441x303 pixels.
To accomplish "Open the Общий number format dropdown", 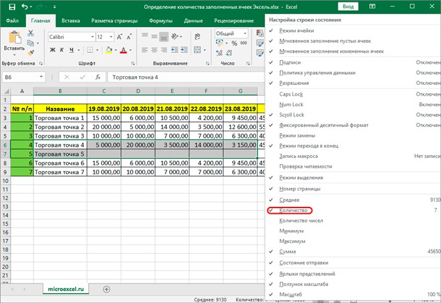I will click(245, 33).
